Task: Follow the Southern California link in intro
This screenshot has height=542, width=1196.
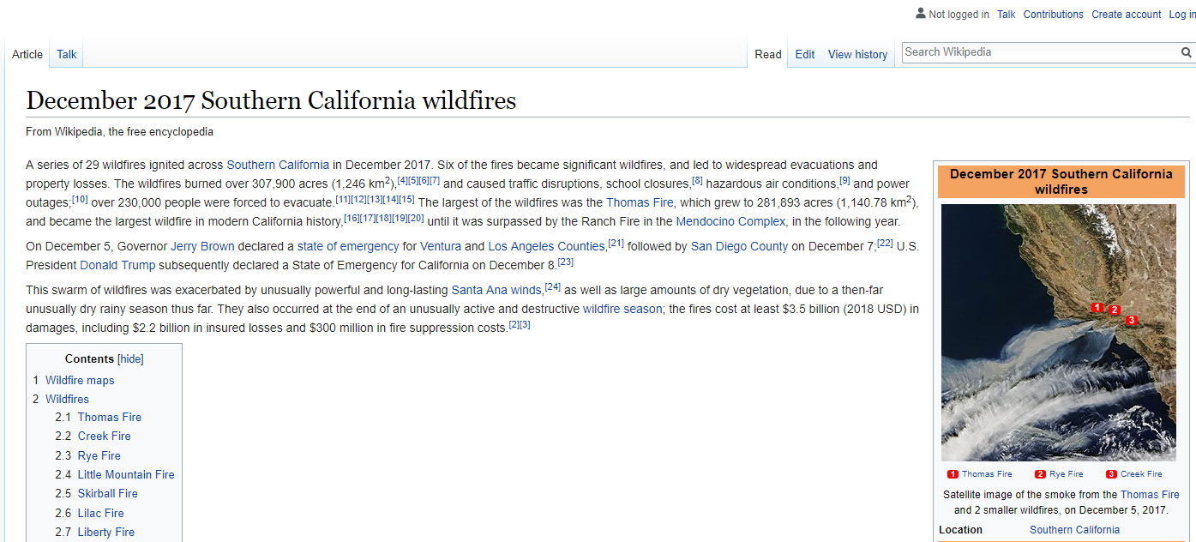Action: [278, 165]
